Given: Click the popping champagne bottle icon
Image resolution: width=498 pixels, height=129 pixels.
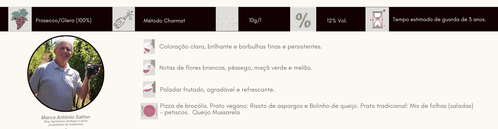Looking at the screenshot, I should pyautogui.click(x=123, y=19).
